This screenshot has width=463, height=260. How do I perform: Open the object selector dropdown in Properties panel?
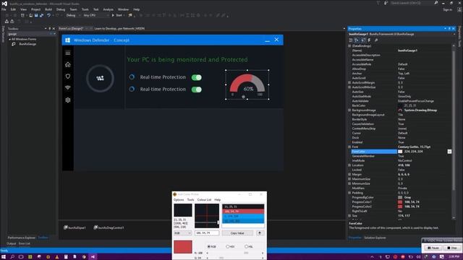(454, 34)
